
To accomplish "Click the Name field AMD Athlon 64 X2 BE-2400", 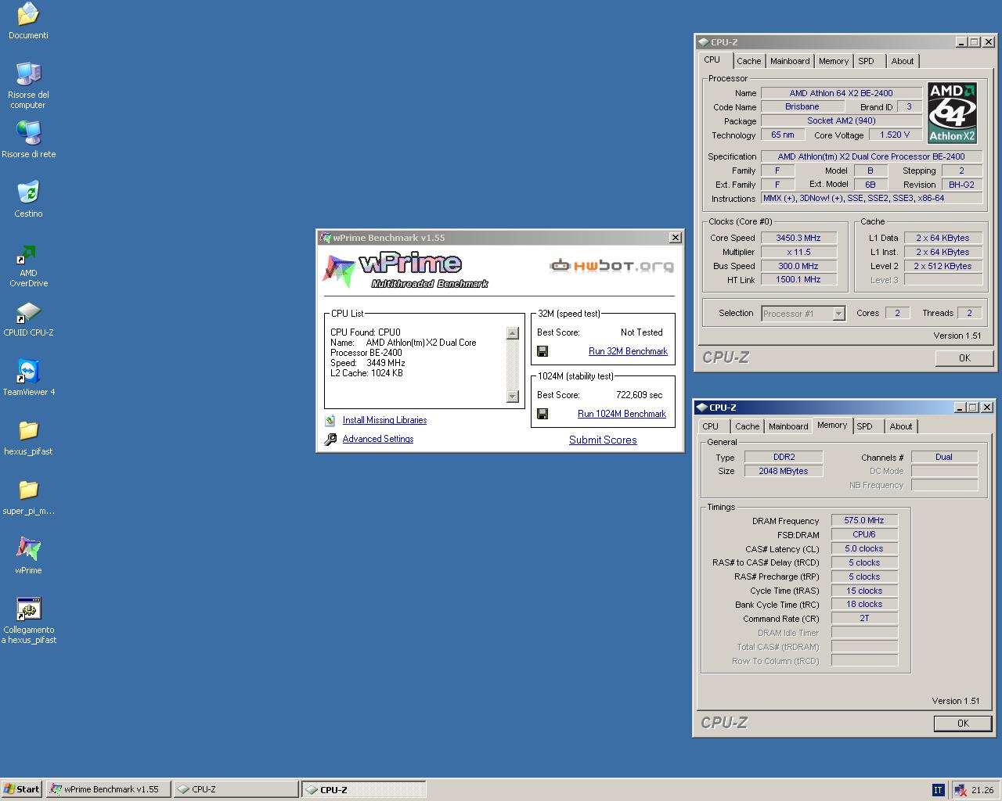I will pos(841,93).
